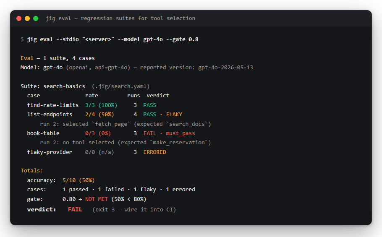Screen dimensions: 382x237
Task: Click the 'flaky-provider' case name
Action: pyautogui.click(x=50, y=152)
